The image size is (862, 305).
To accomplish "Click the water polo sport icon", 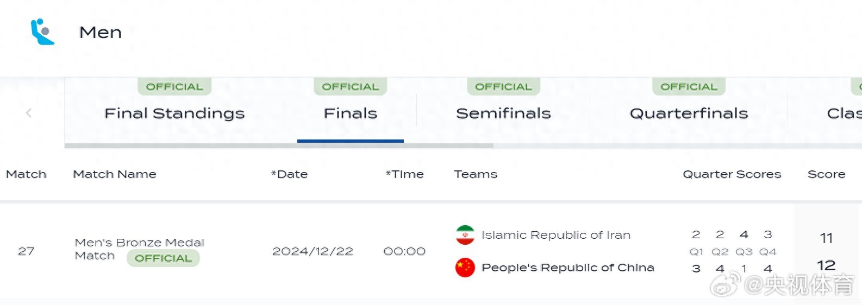I will [x=42, y=32].
